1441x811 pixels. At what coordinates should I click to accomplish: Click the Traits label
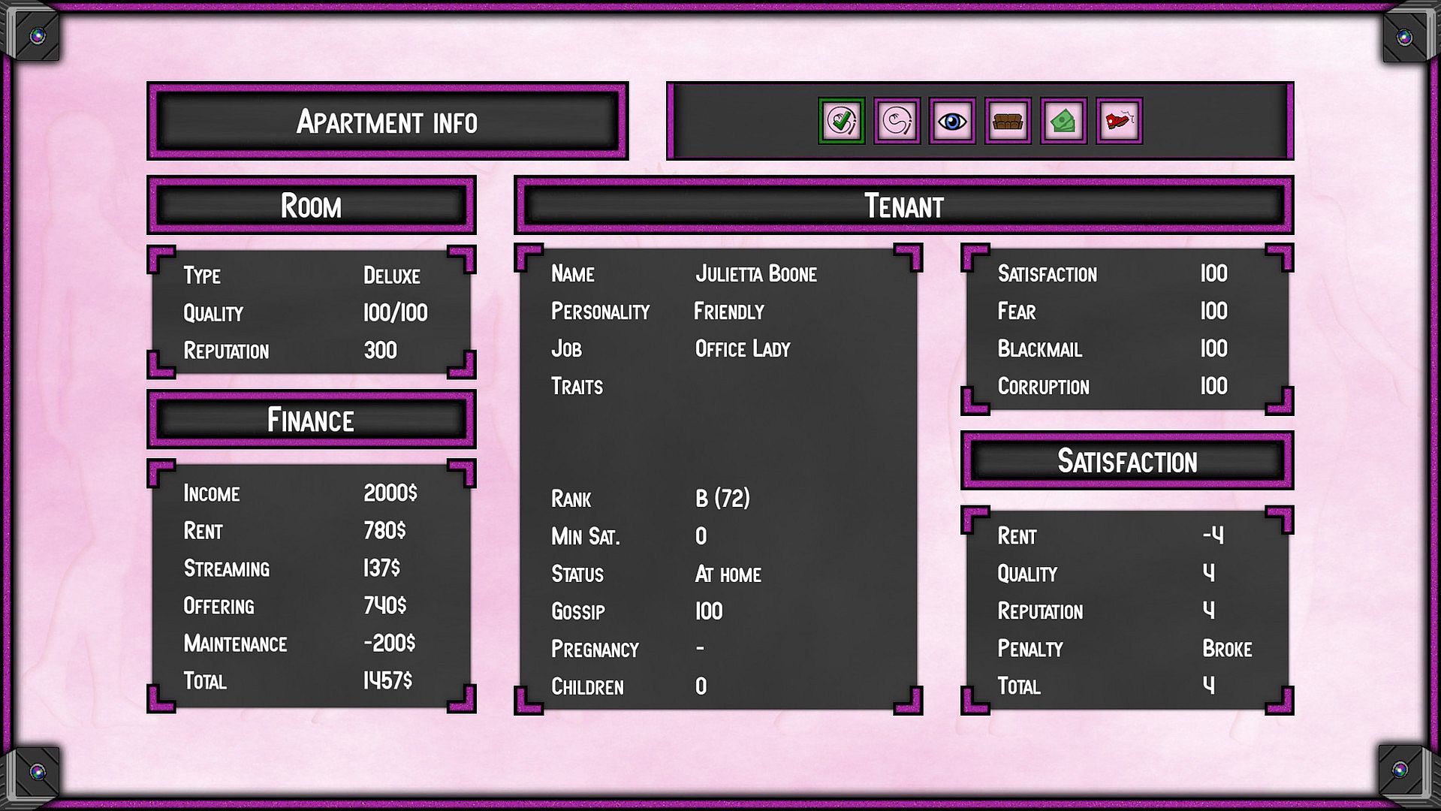(x=577, y=386)
